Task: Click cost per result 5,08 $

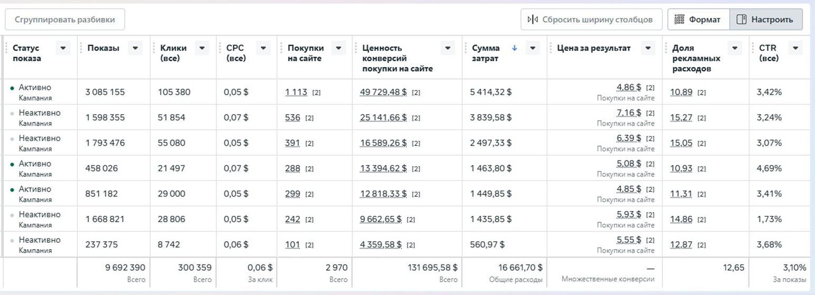Action: (x=629, y=163)
